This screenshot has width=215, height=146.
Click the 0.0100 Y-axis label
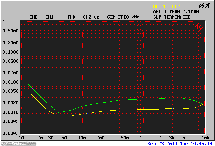[x=10, y=82]
